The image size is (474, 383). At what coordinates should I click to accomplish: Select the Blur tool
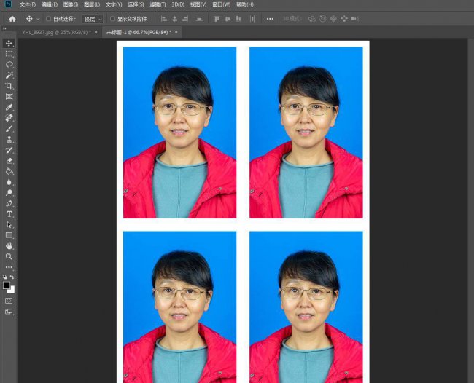point(9,182)
